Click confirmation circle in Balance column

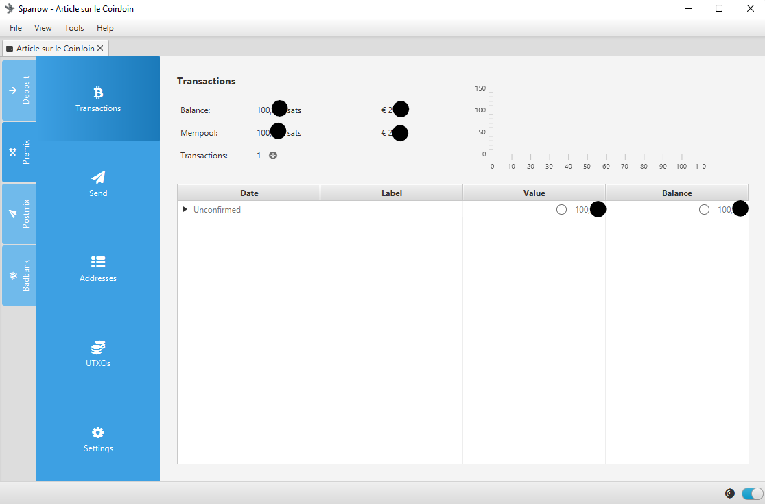tap(704, 210)
